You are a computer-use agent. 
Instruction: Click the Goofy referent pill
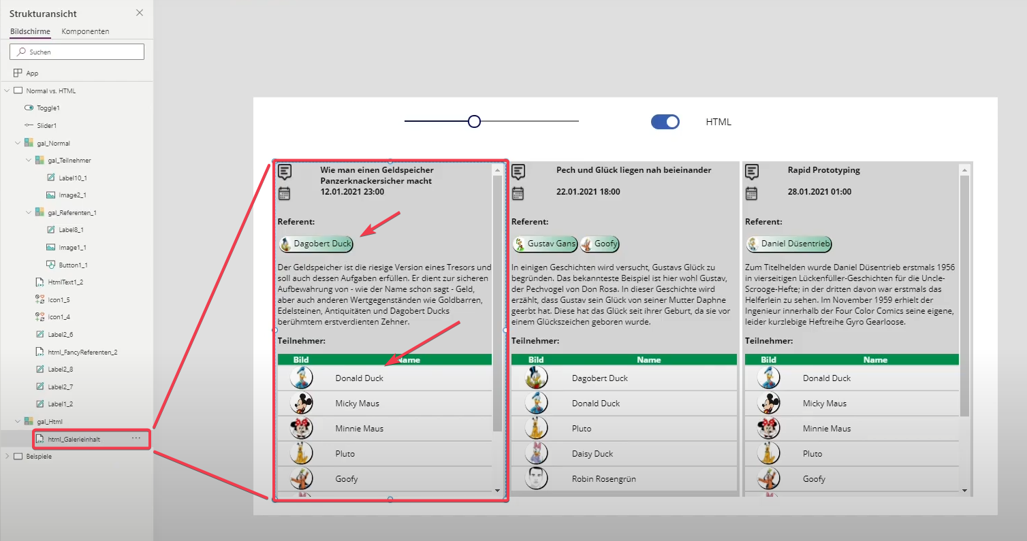coord(599,244)
